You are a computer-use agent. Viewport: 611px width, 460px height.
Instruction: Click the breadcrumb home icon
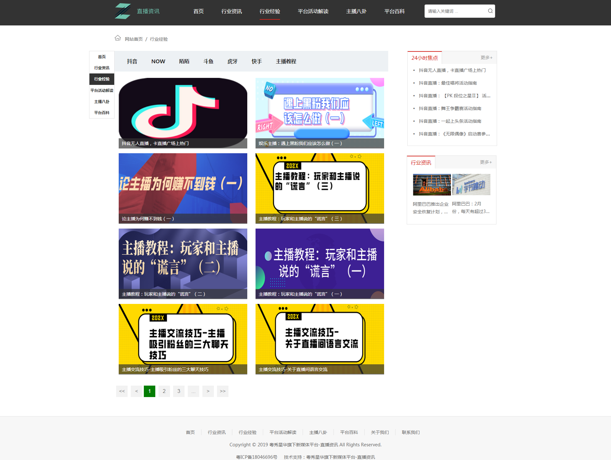(x=118, y=38)
